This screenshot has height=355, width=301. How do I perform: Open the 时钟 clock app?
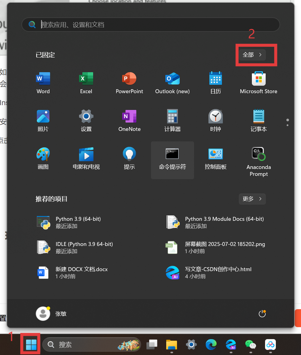click(215, 121)
